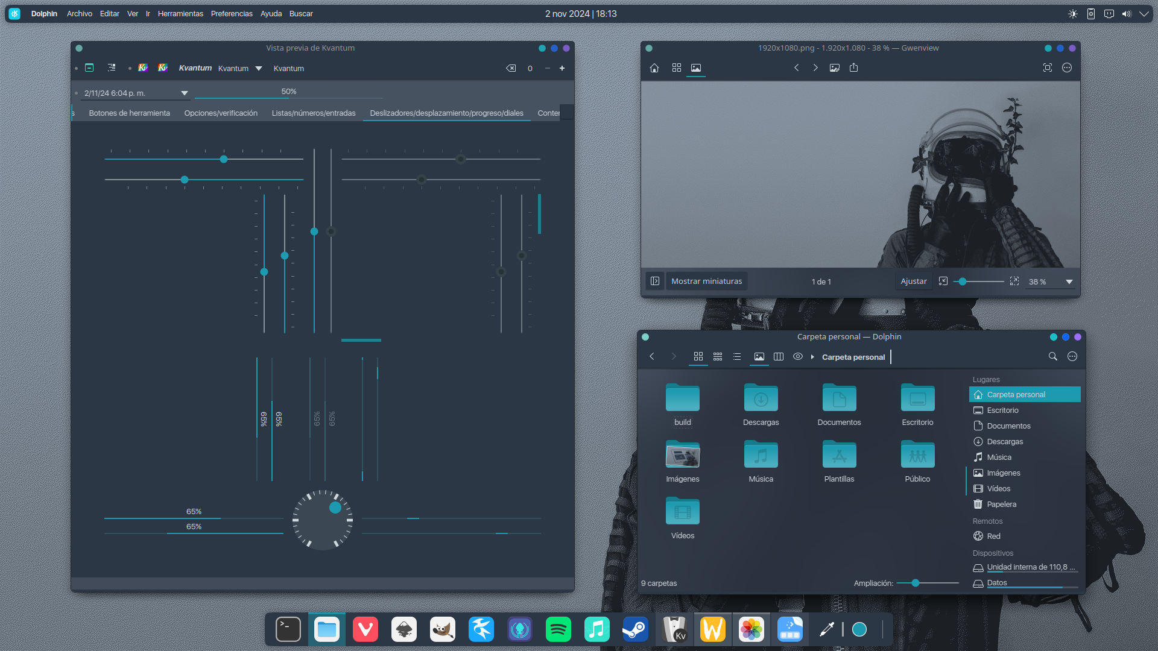
Task: Open Preferencias menu
Action: click(x=232, y=14)
